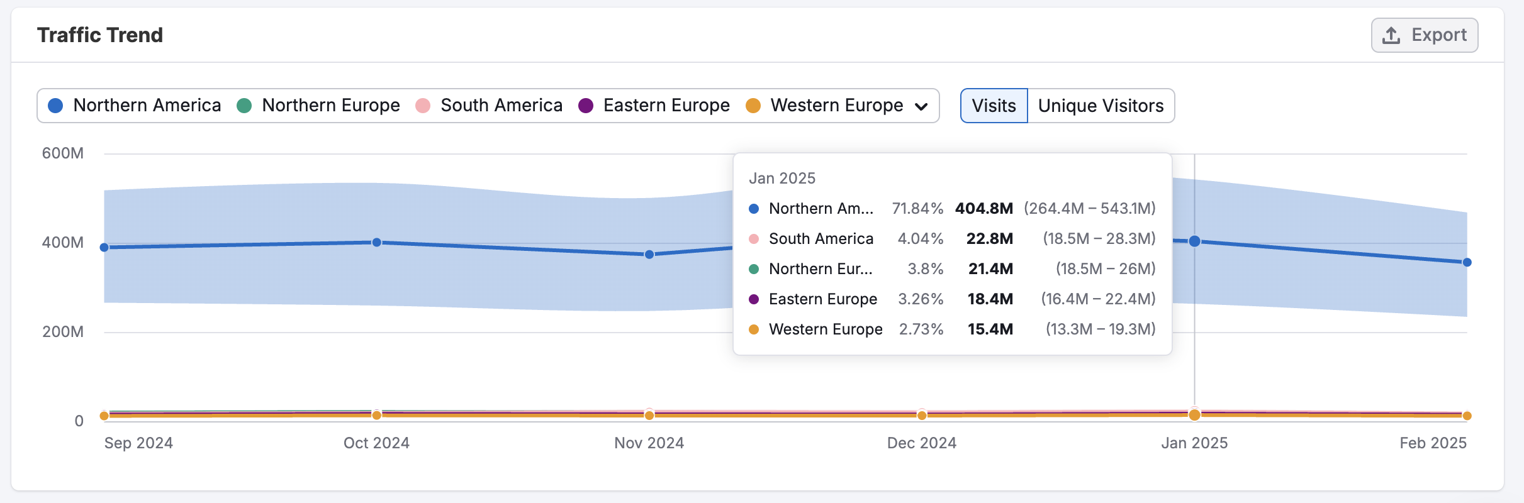Image resolution: width=1524 pixels, height=503 pixels.
Task: Click the Eastern Europe row in the tooltip
Action: pyautogui.click(x=951, y=299)
